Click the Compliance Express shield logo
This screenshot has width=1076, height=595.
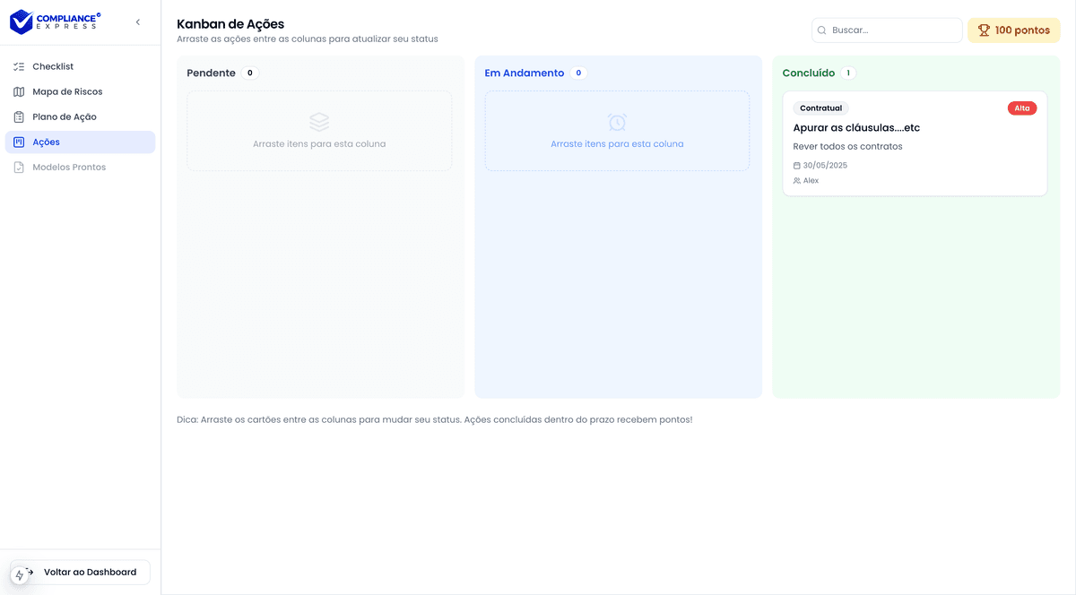point(22,22)
